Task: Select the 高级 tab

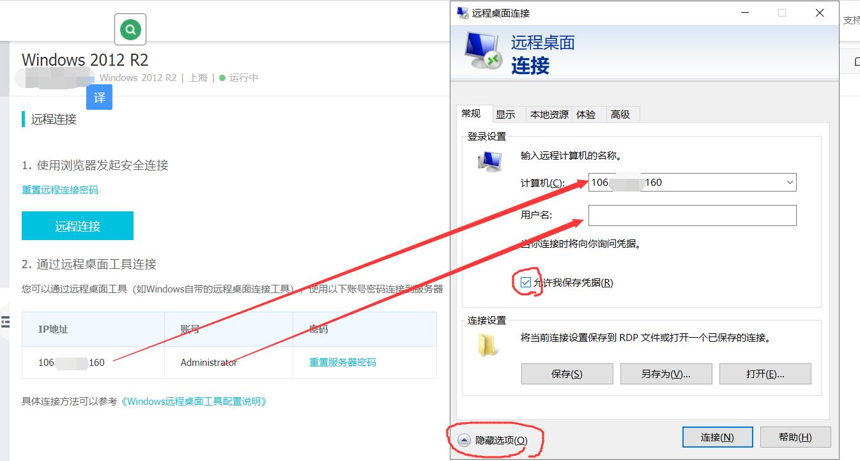Action: (x=620, y=114)
